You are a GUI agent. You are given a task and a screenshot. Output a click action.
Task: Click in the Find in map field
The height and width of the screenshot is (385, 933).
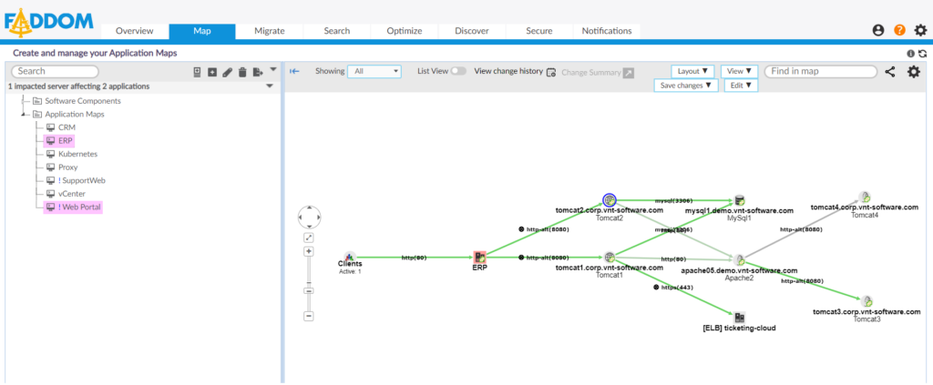[x=821, y=71]
